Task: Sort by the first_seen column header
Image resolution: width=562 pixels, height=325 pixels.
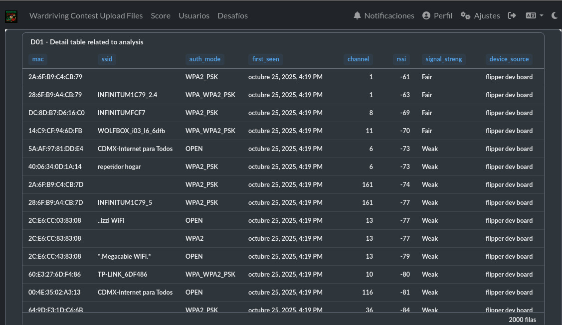Action: [265, 59]
